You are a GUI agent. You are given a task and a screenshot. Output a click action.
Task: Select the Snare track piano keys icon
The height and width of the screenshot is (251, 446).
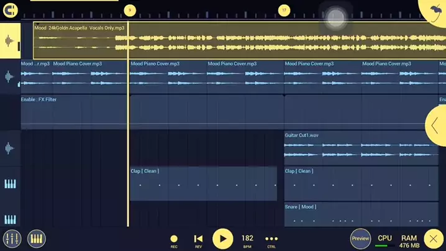click(x=10, y=219)
